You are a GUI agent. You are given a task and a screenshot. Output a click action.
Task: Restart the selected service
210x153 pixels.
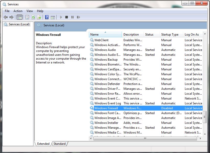pyautogui.click(x=79, y=17)
